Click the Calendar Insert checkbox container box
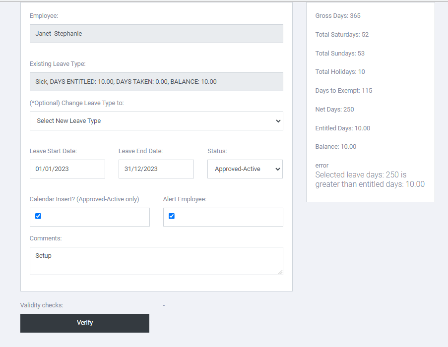This screenshot has width=448, height=347. pos(90,217)
